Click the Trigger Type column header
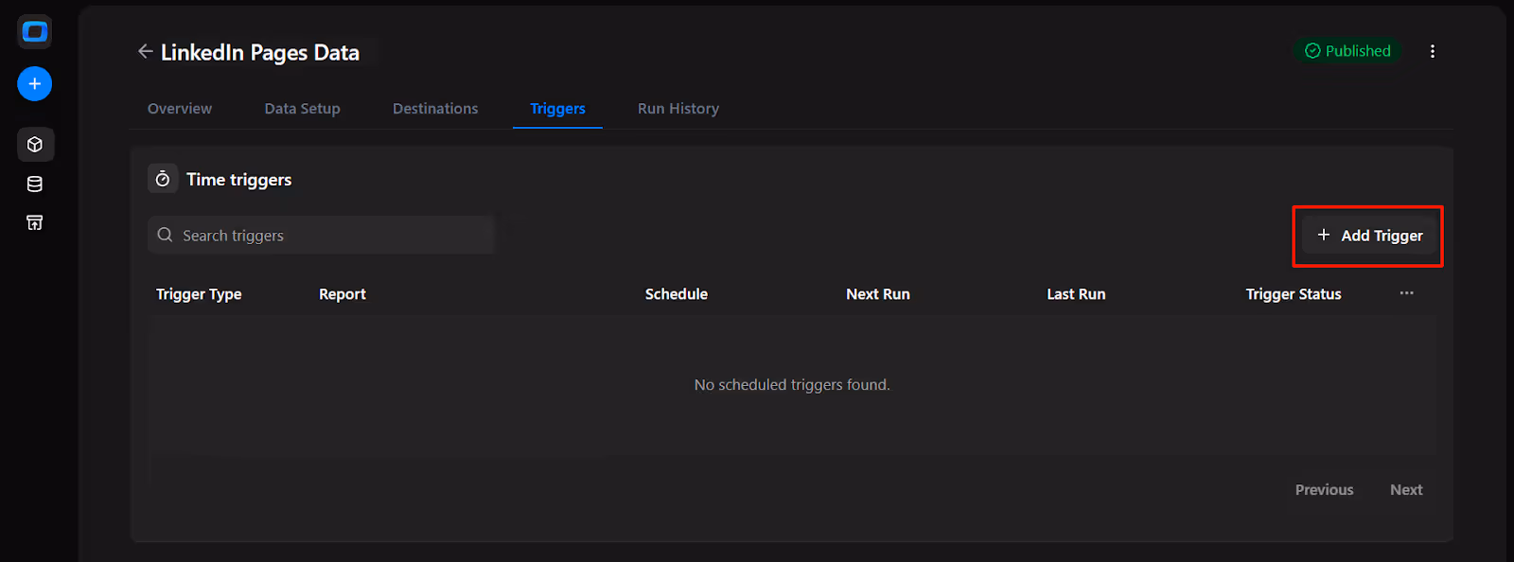 pyautogui.click(x=199, y=294)
